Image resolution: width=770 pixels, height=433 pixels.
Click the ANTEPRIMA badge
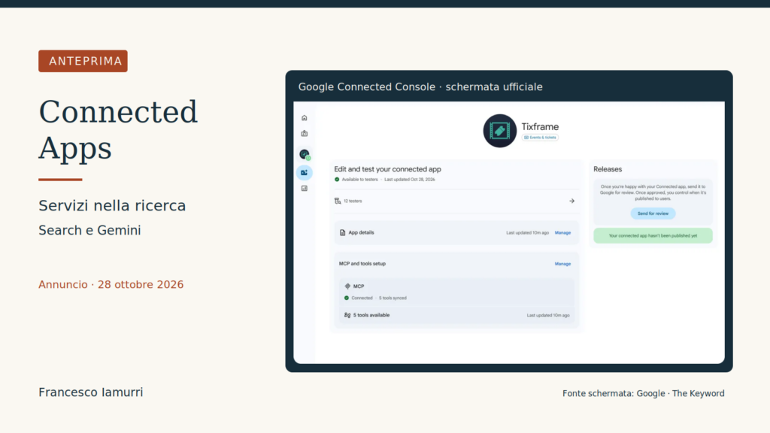(x=83, y=61)
